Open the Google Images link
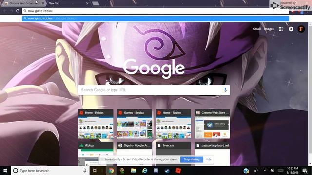This screenshot has height=175, width=312. [x=269, y=29]
